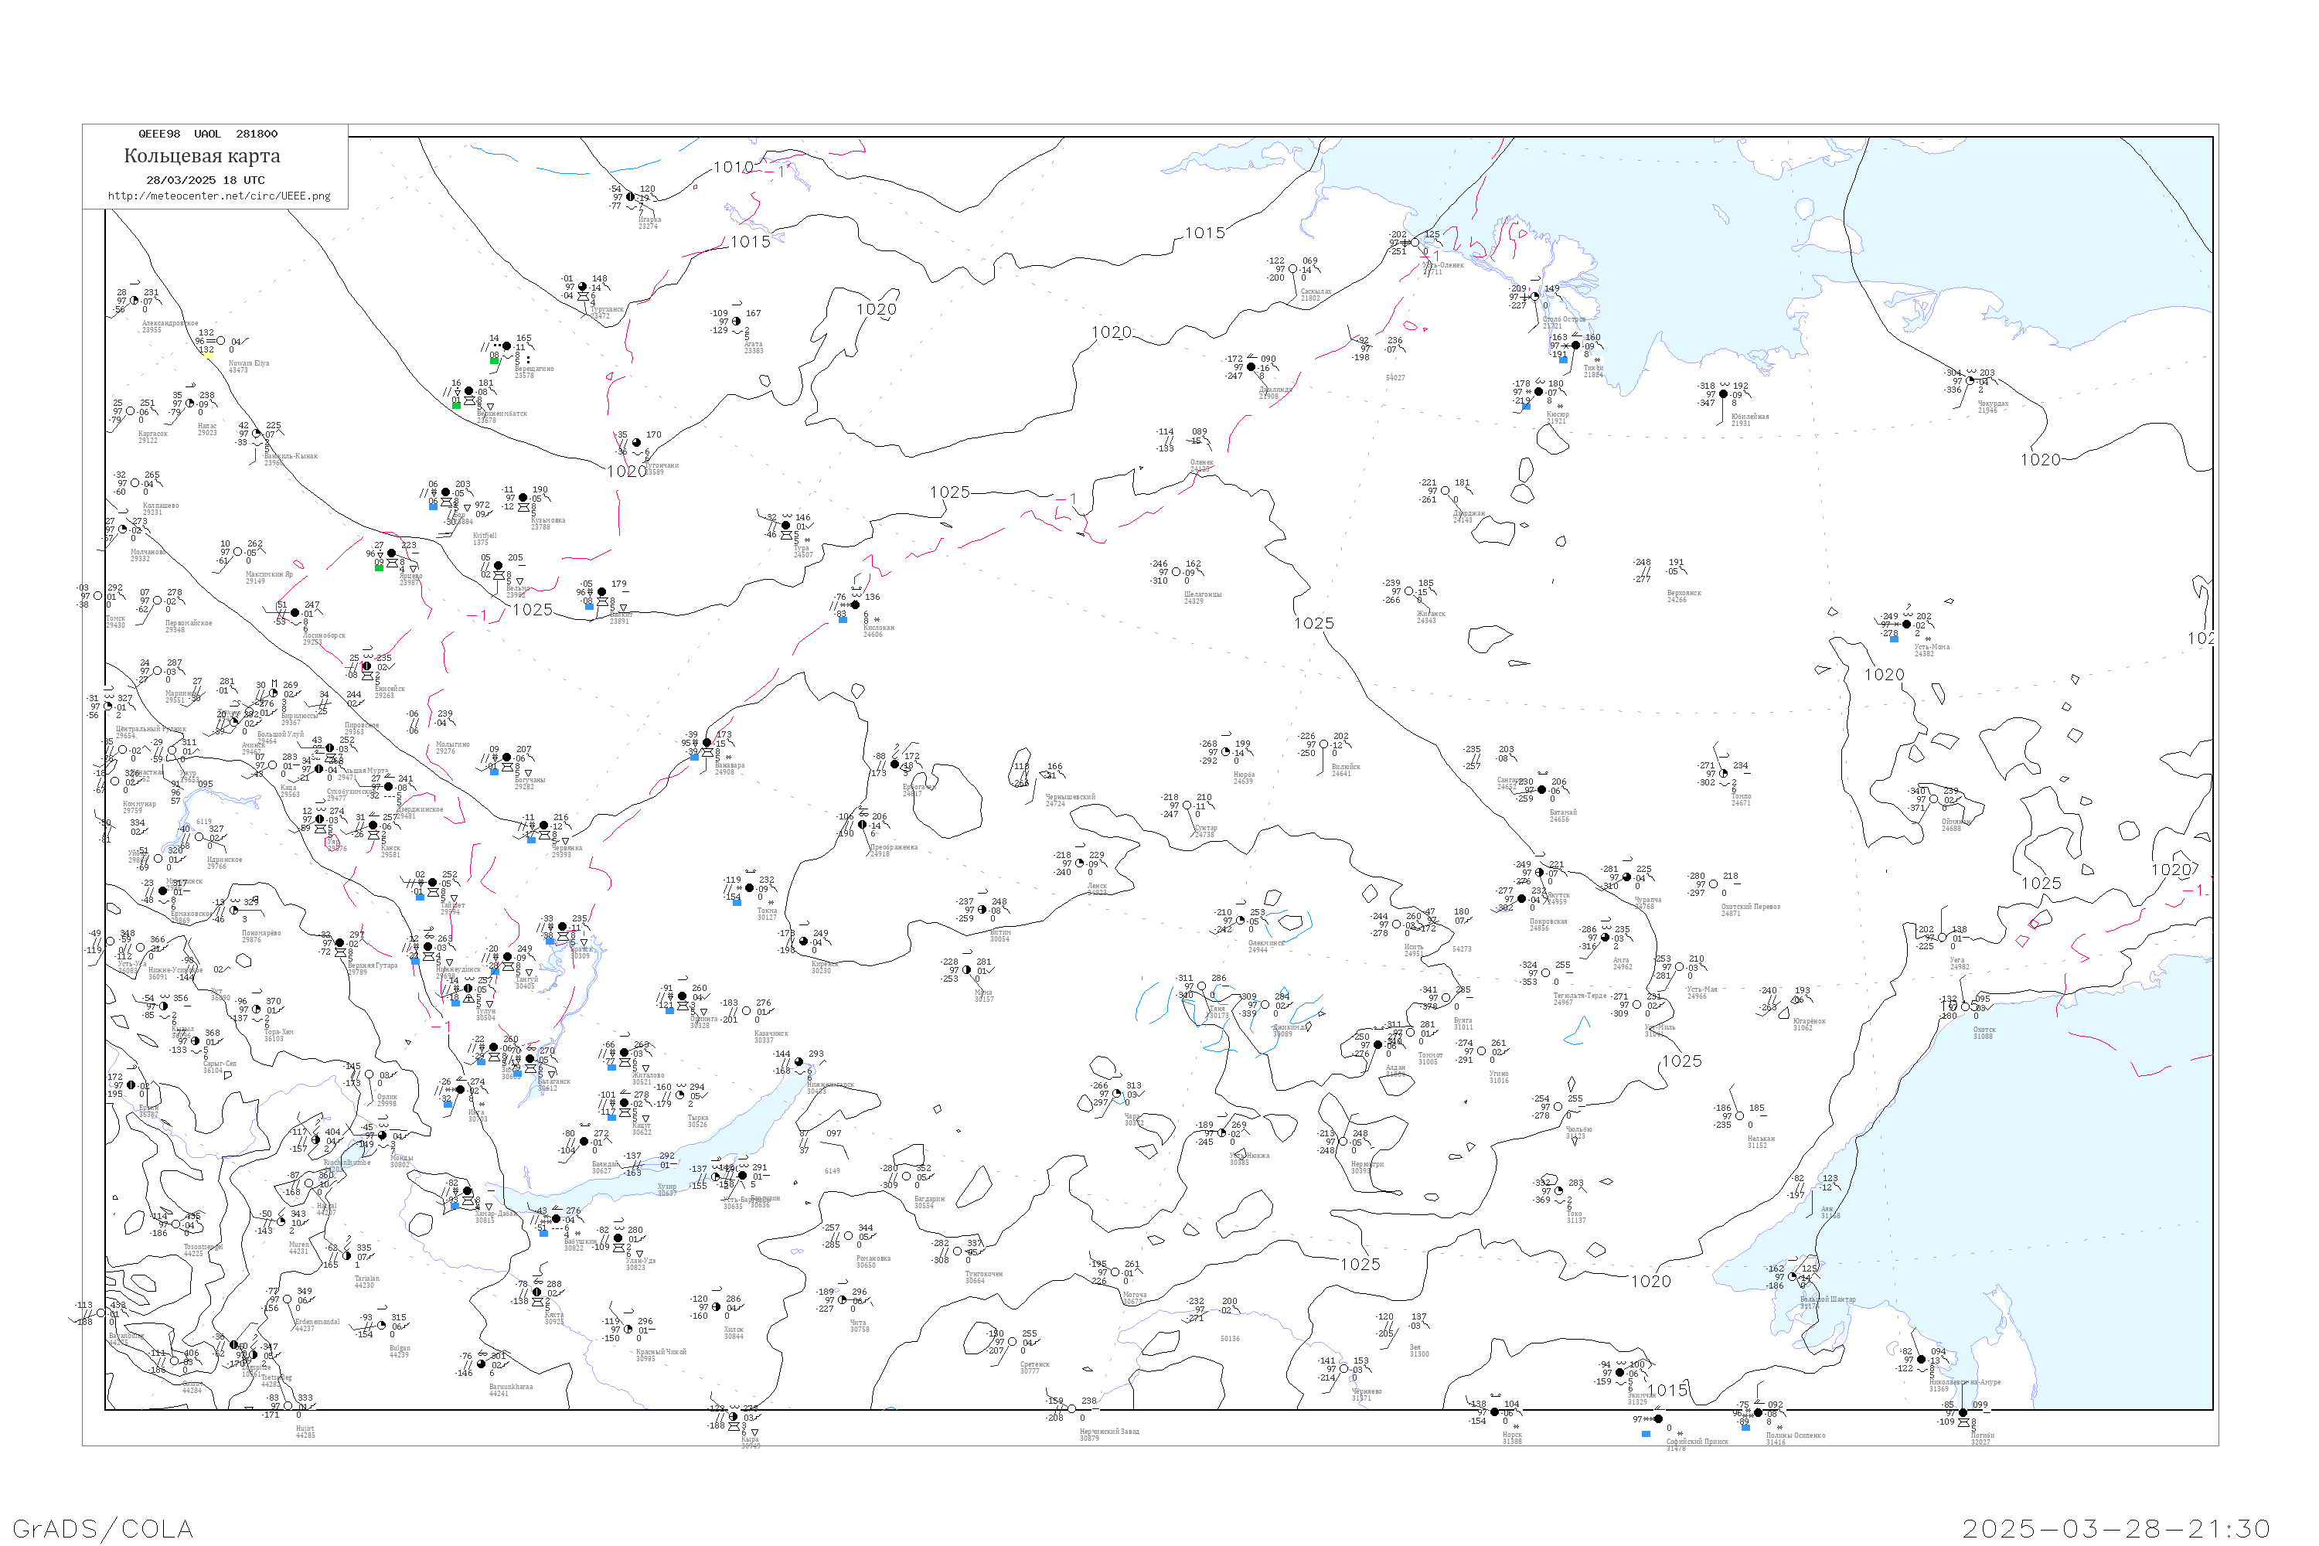Image resolution: width=2319 pixels, height=1546 pixels.
Task: Click the Игарка station cloud-cover symbol
Action: [630, 197]
